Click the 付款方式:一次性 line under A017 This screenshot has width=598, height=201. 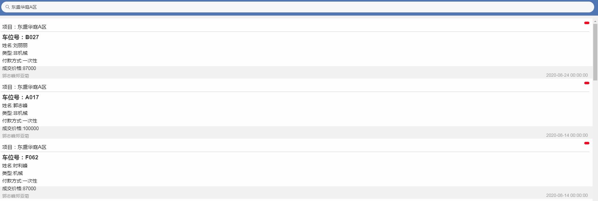[x=20, y=121]
